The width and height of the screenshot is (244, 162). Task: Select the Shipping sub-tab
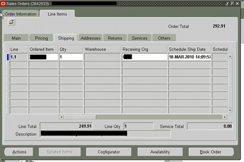click(x=66, y=38)
